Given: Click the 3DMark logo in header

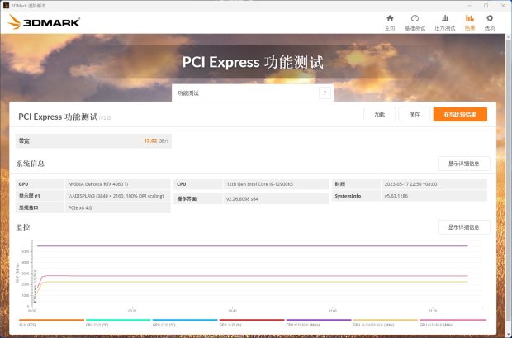Looking at the screenshot, I should 44,22.
